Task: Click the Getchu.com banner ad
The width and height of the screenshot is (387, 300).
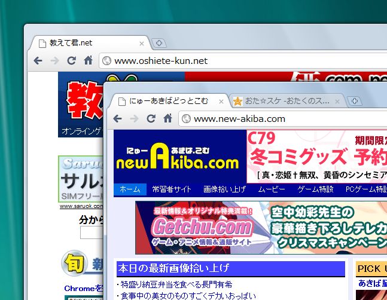Action: (x=261, y=228)
